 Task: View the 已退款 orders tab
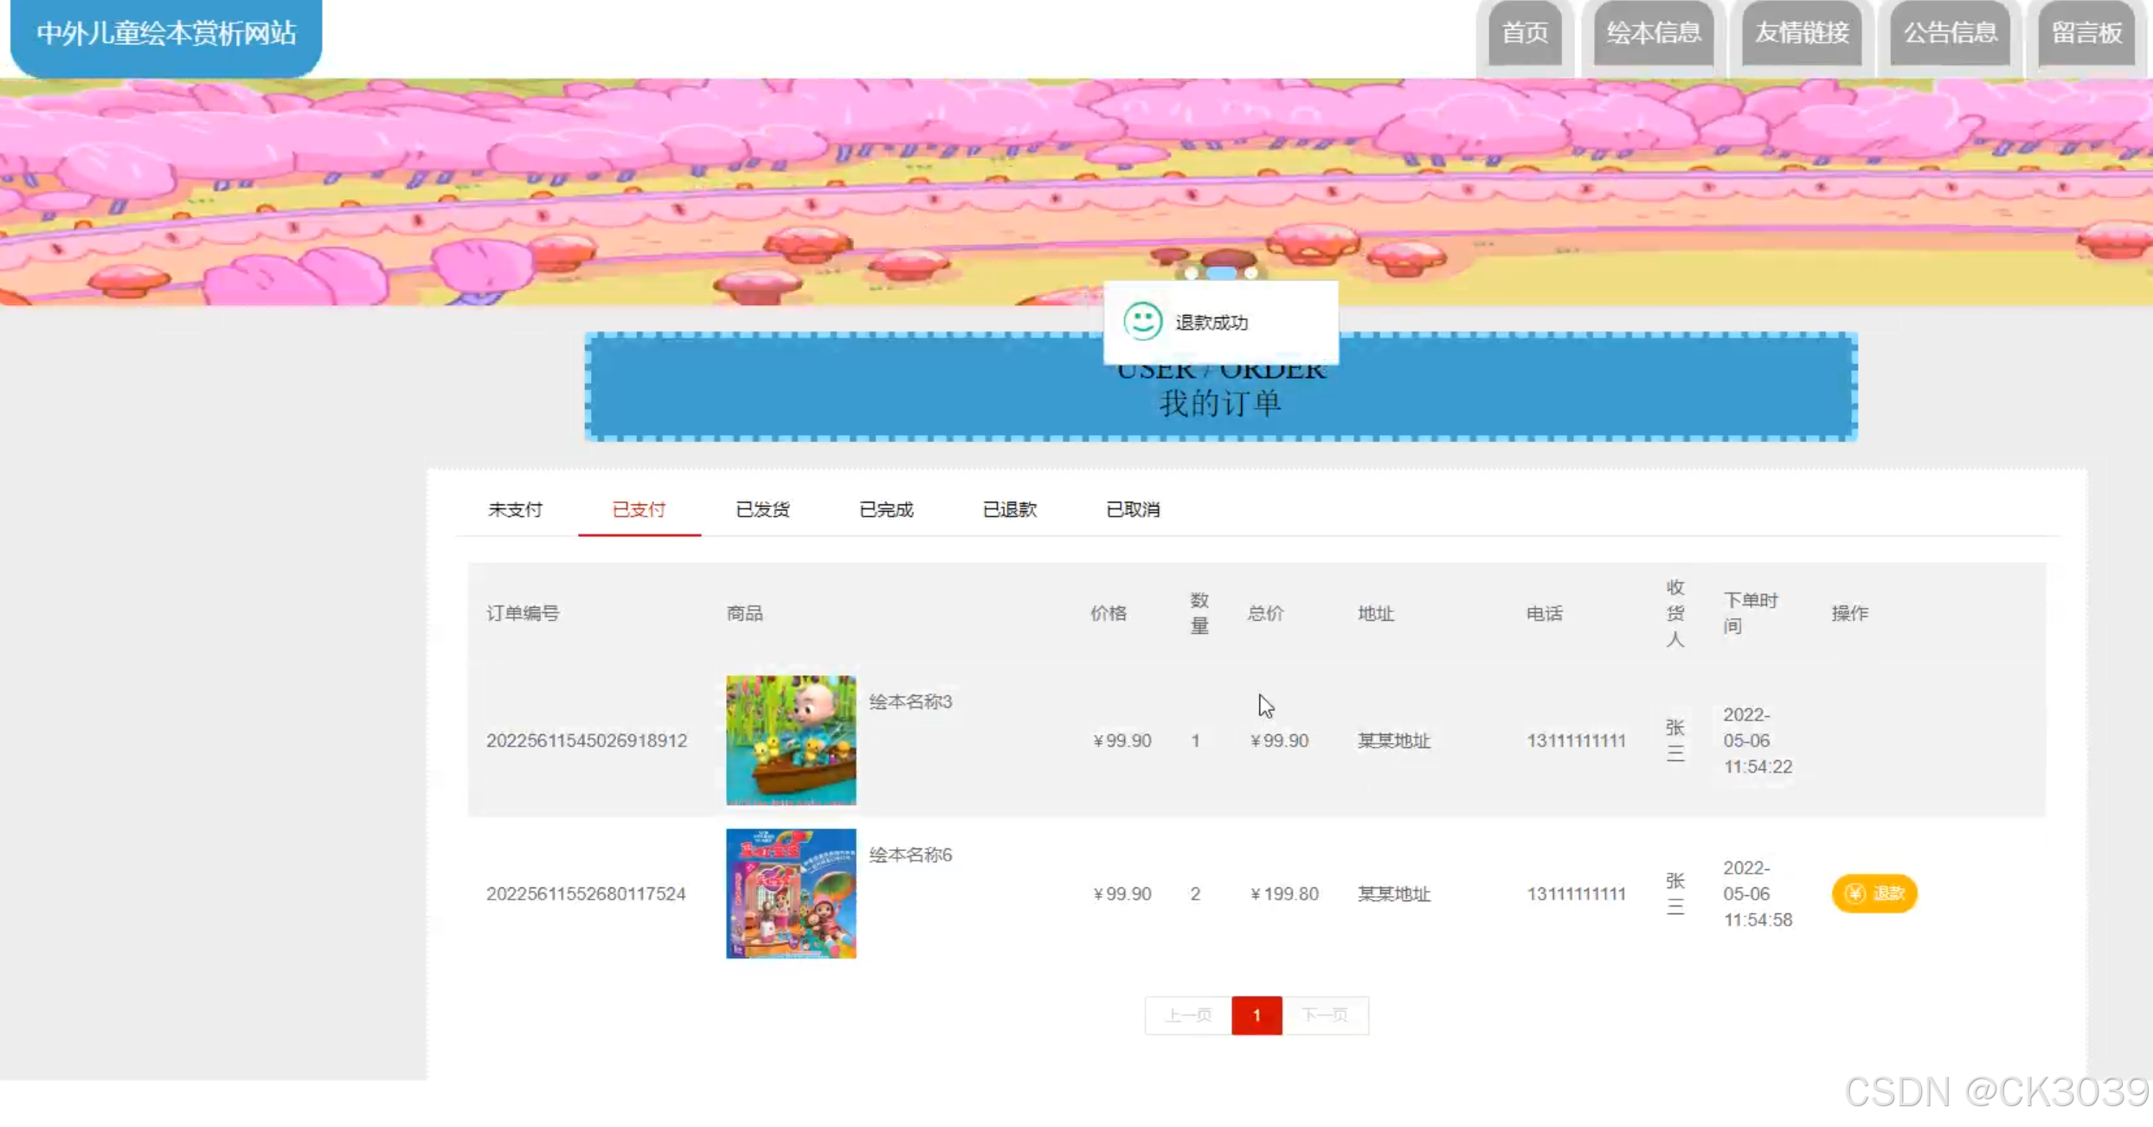pos(1009,509)
